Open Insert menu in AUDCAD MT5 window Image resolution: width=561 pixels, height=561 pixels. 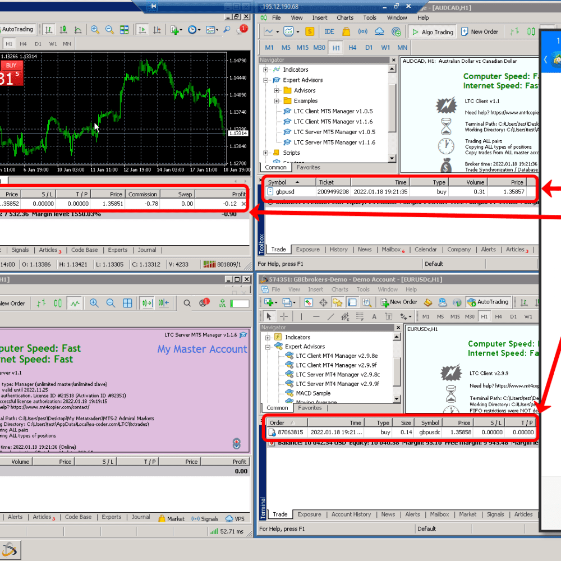click(320, 17)
